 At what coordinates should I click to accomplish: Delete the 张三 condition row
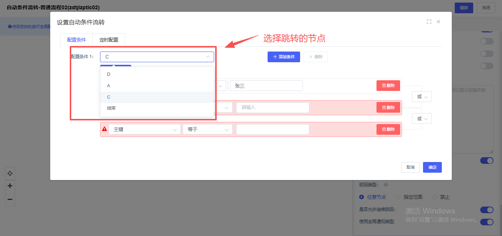tap(388, 85)
